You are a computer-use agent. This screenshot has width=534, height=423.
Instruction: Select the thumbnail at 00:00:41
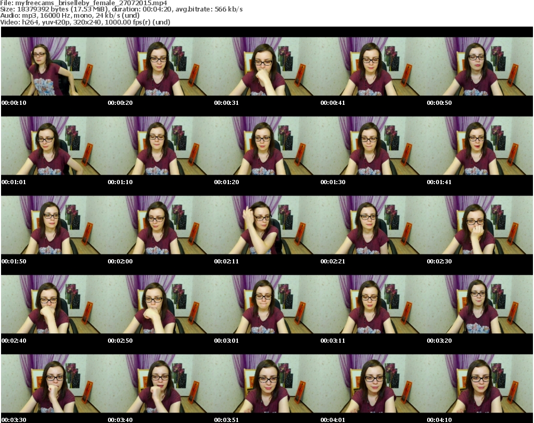point(373,66)
